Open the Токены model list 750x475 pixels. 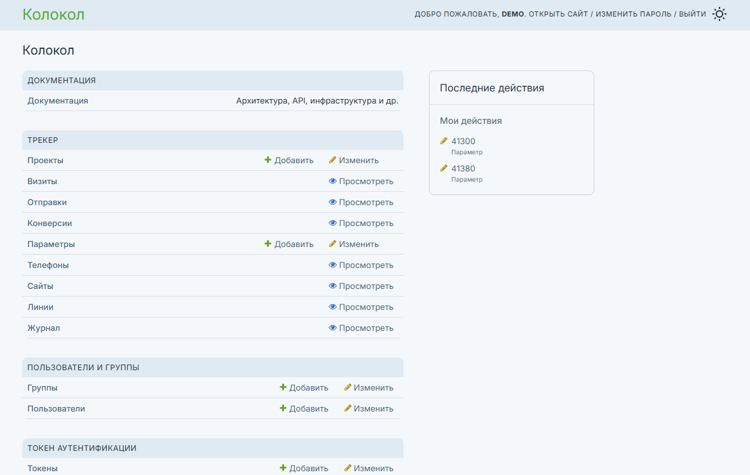click(43, 468)
